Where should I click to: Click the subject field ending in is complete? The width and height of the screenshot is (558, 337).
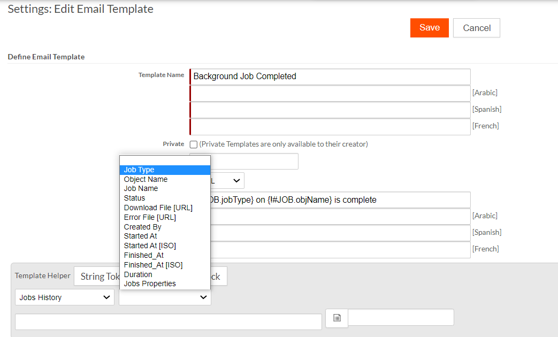(x=341, y=200)
